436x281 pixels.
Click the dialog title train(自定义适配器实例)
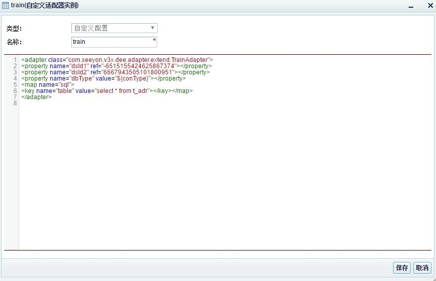(44, 6)
